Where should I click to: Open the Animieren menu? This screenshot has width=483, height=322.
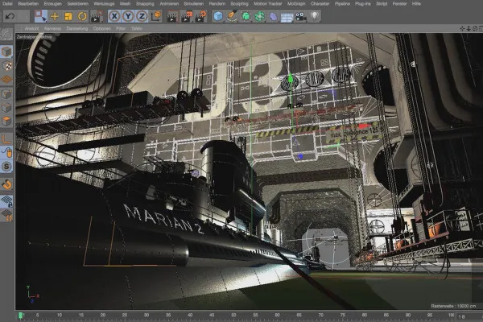(x=169, y=4)
